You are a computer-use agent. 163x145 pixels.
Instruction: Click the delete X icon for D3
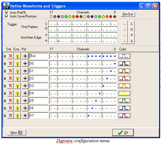(x=11, y=86)
